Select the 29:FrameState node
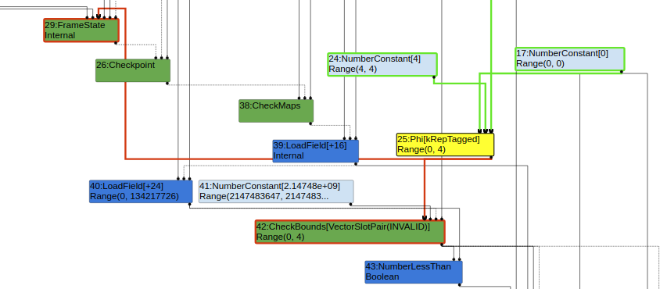Viewport: 667px width, 289px height. tap(81, 30)
